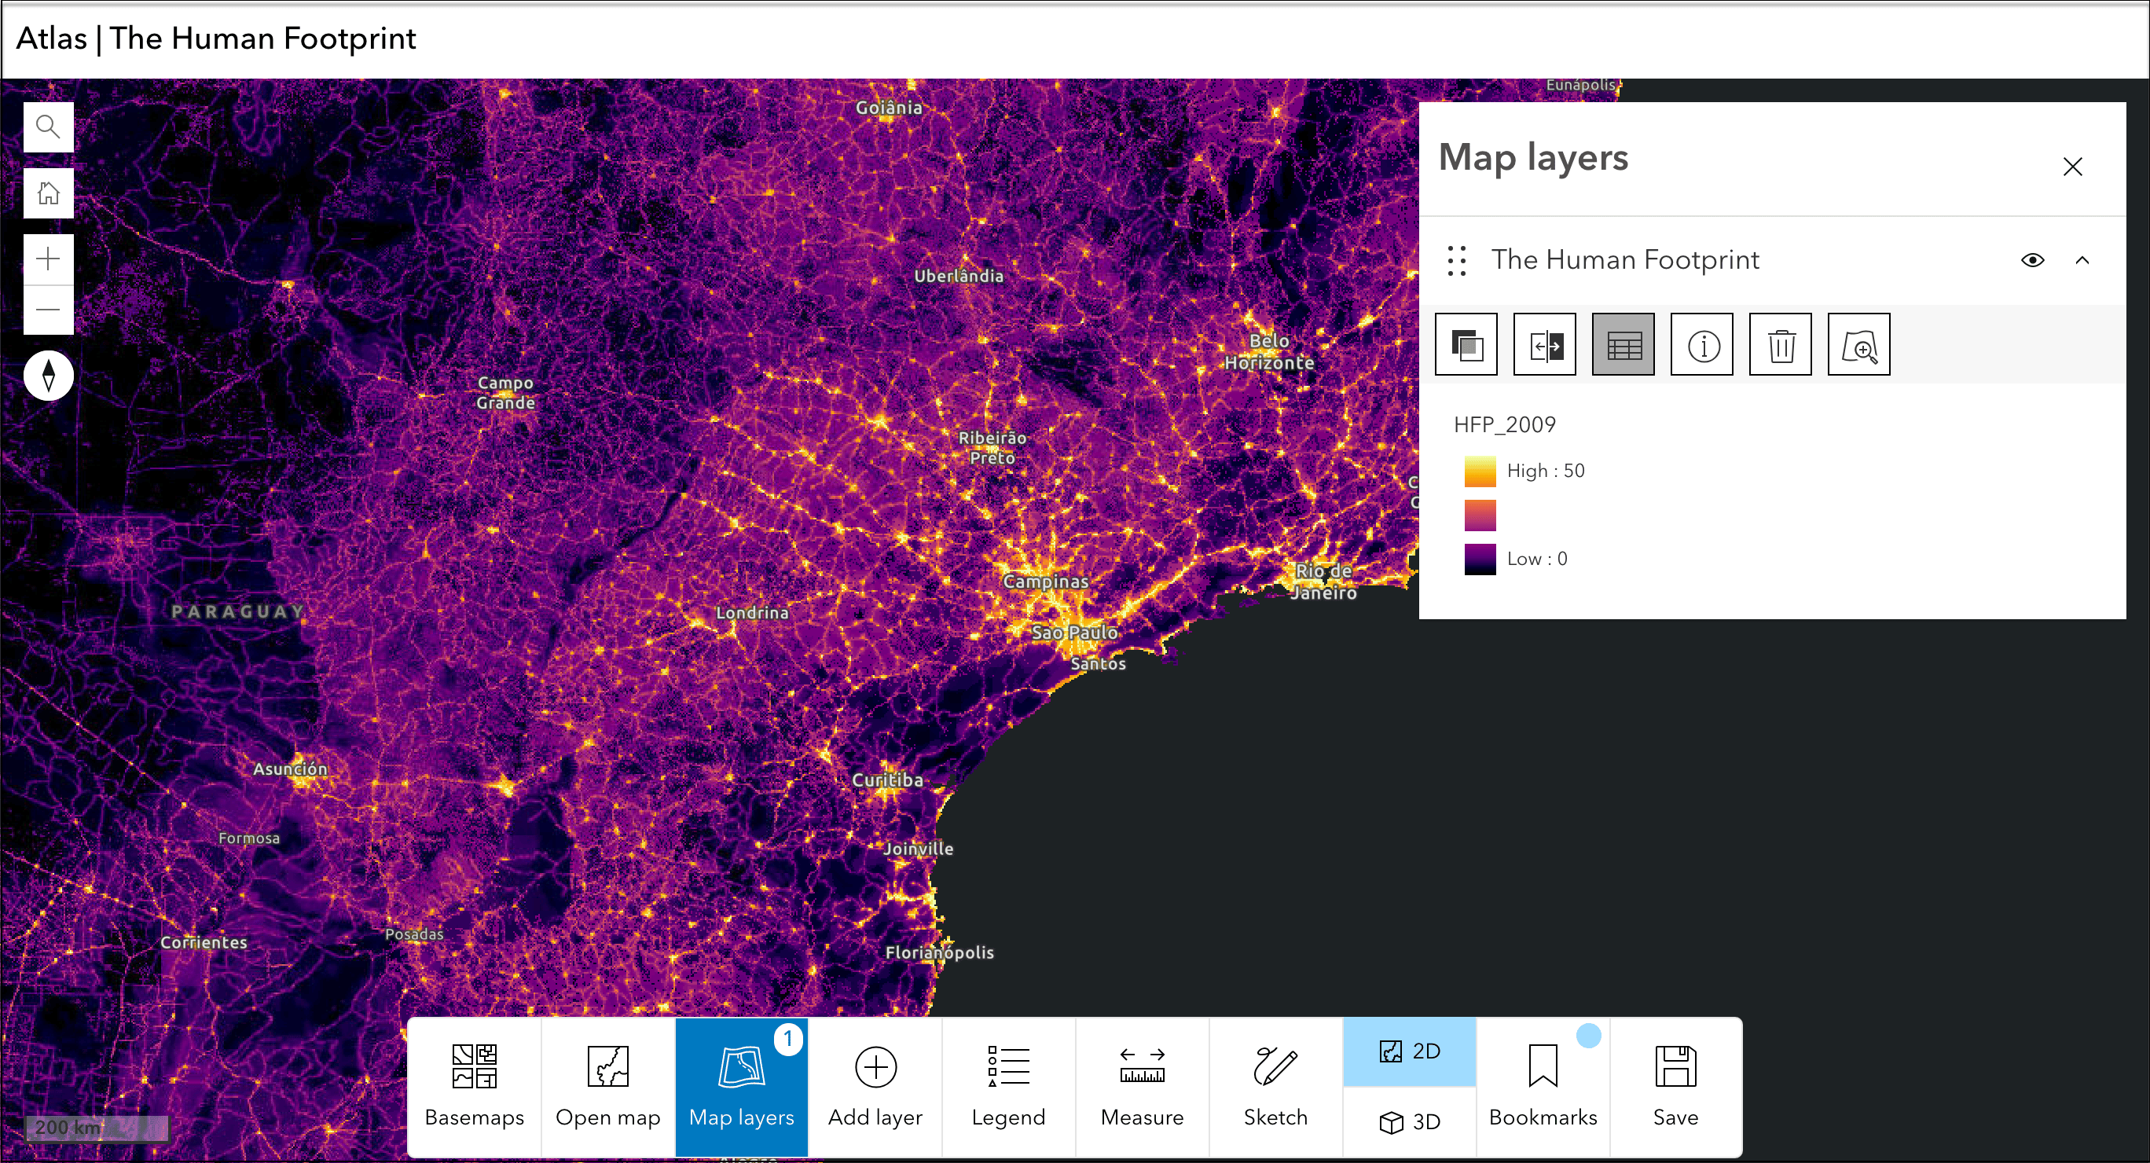
Task: Reset map orientation with the compass
Action: click(x=49, y=375)
